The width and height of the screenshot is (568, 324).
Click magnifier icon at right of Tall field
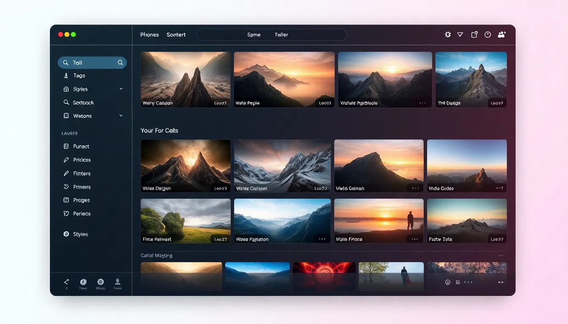pos(120,62)
